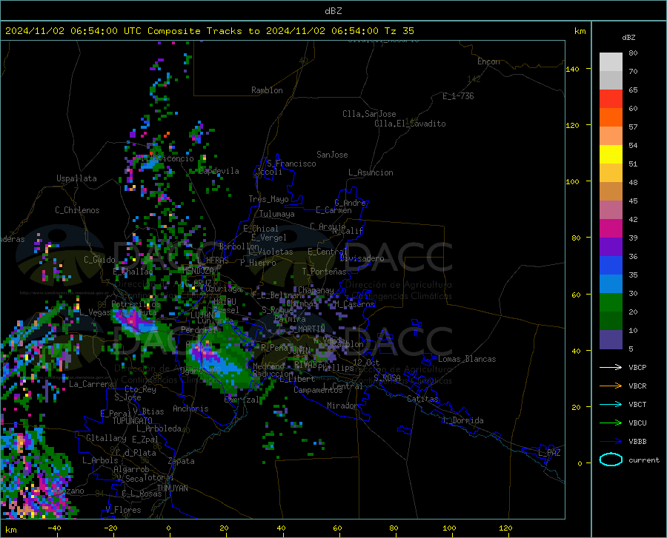Click the 'SanJose' map label

[332, 155]
